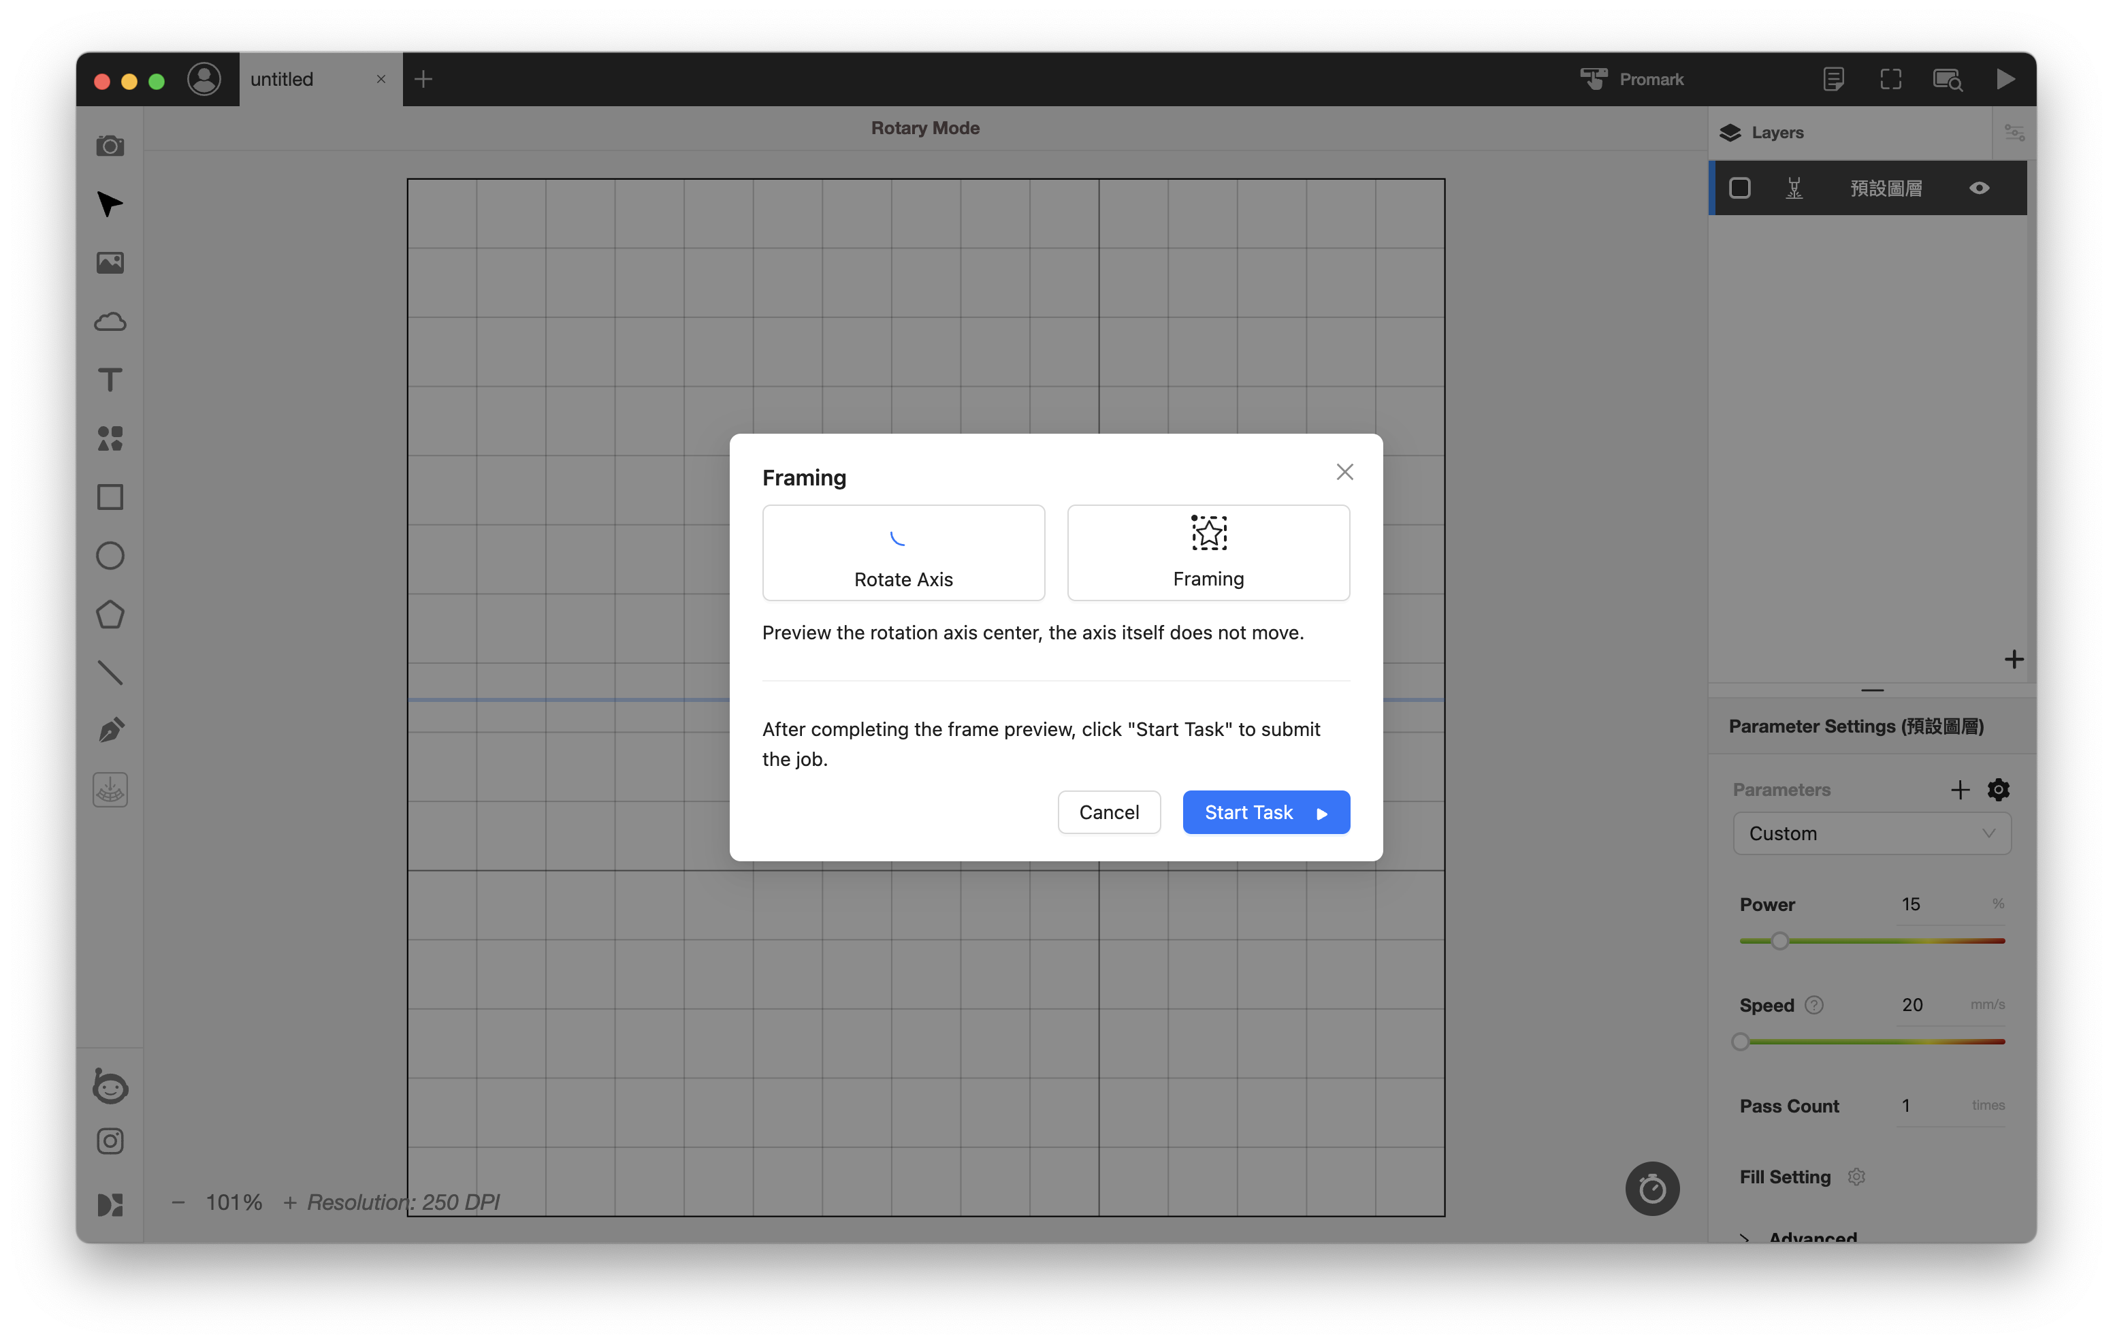Close the untitled tab
This screenshot has width=2113, height=1344.
[381, 79]
